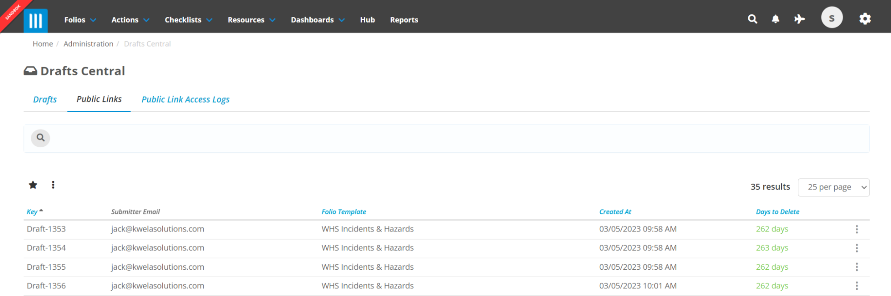891x296 pixels.
Task: Click the search icon in filter bar
Action: (41, 138)
